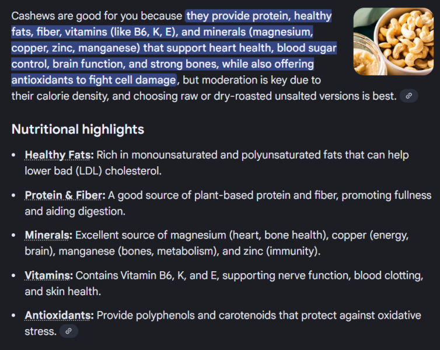Click the underlined "Vitamins" term

(x=48, y=275)
